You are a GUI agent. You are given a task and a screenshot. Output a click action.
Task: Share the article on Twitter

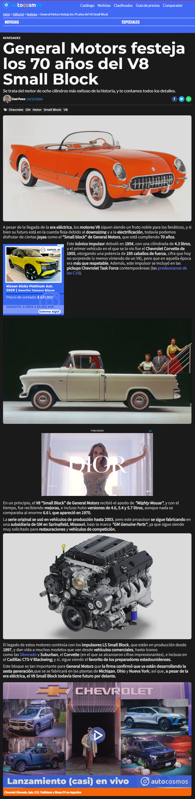(182, 99)
